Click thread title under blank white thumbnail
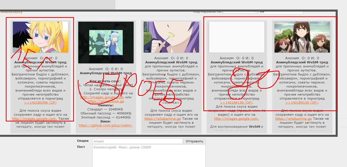Image resolution: width=347 pixels, height=167 pixels. 237,62
